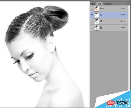Collapse the panel with double-arrow icon
Screen dimensions: 131x108
click(127, 1)
